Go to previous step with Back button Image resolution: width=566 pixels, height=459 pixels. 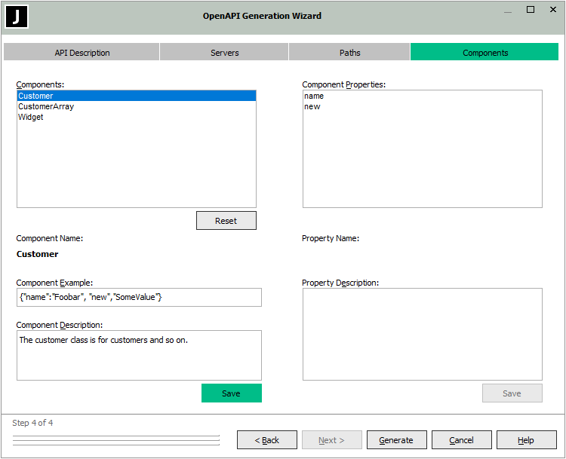click(x=266, y=440)
